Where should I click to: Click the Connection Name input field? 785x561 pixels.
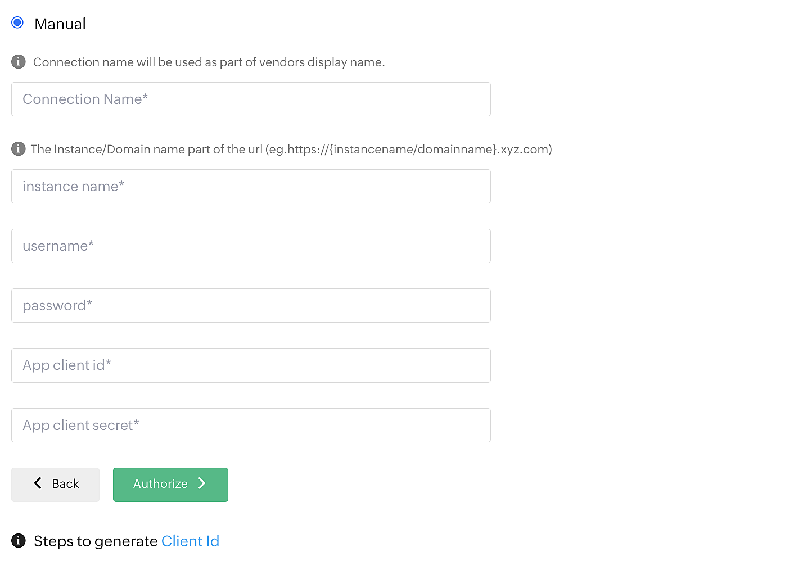tap(250, 99)
